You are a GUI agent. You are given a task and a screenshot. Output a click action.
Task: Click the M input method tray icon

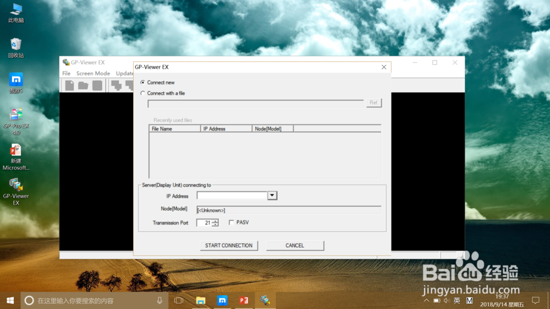[x=469, y=300]
